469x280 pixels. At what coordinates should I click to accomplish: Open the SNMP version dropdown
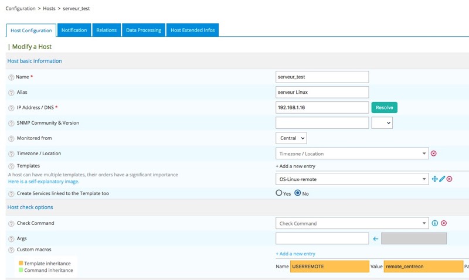click(382, 123)
